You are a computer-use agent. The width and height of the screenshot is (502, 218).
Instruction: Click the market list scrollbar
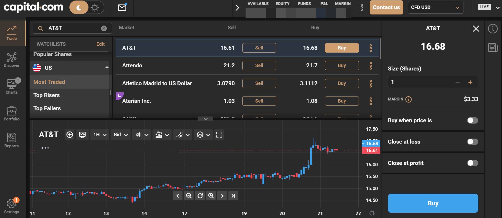pyautogui.click(x=380, y=49)
